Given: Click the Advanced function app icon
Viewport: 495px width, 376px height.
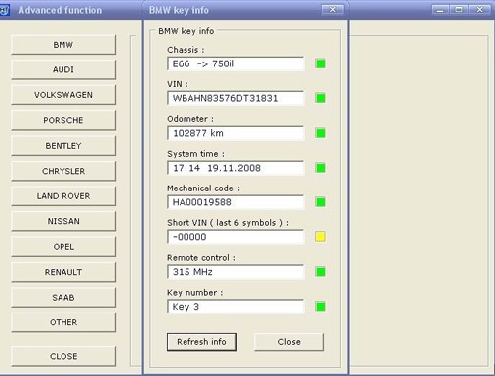Looking at the screenshot, I should pos(4,10).
